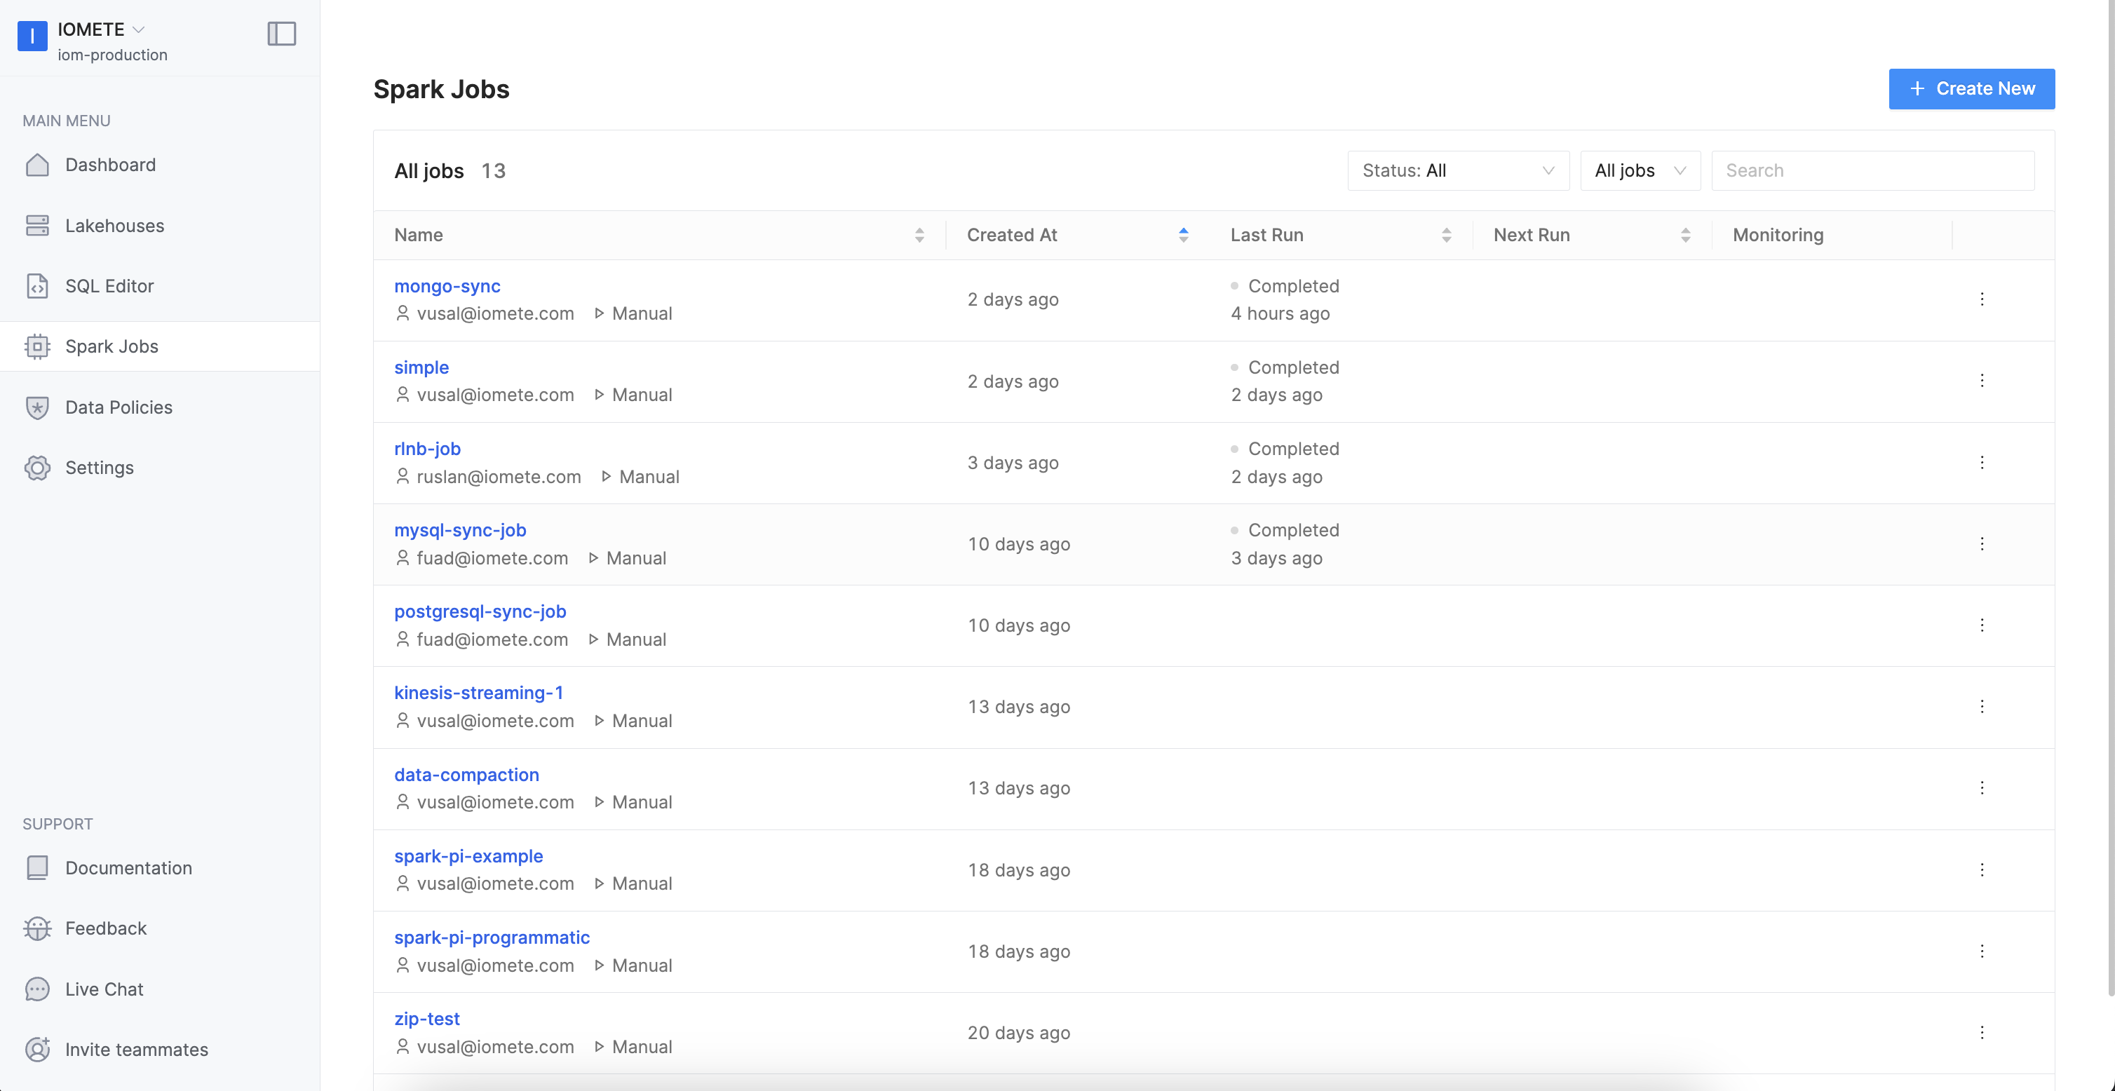Open the postgresql-sync-job job
Screen dimensions: 2115x1091
[480, 611]
